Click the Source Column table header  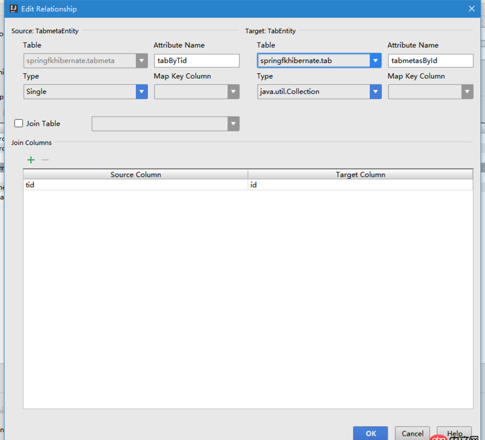[135, 175]
